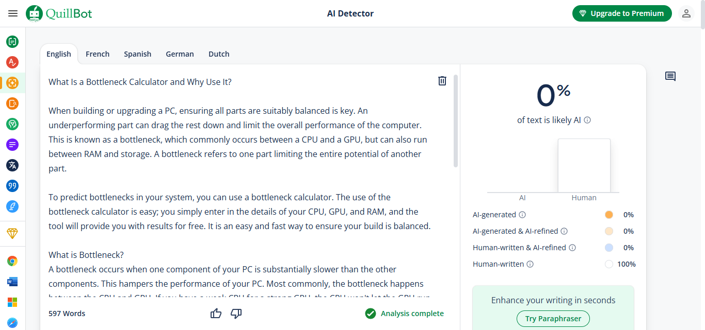Show info about AI-generated category
Image resolution: width=705 pixels, height=330 pixels.
pyautogui.click(x=522, y=215)
